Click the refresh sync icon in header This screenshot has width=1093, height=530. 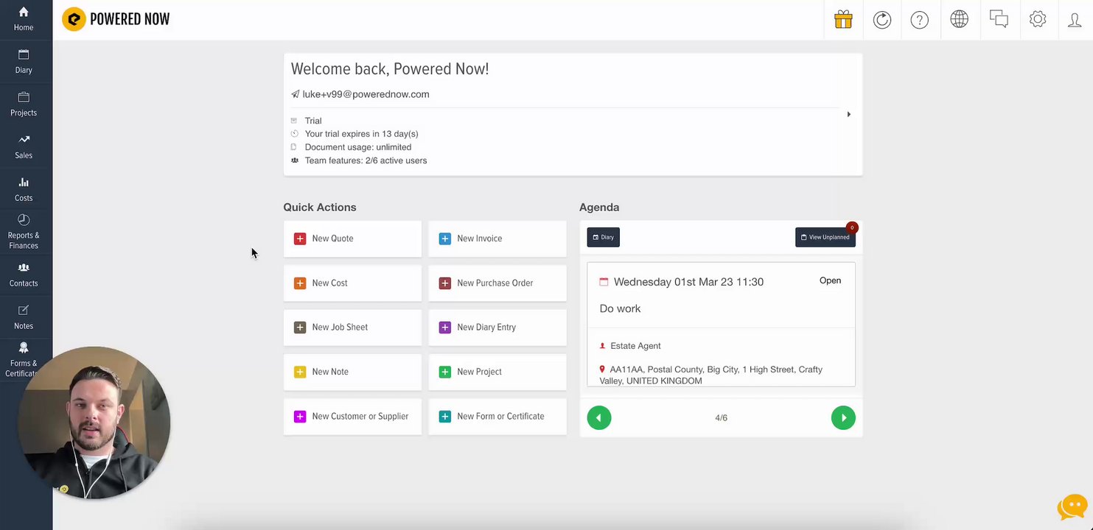coord(882,20)
